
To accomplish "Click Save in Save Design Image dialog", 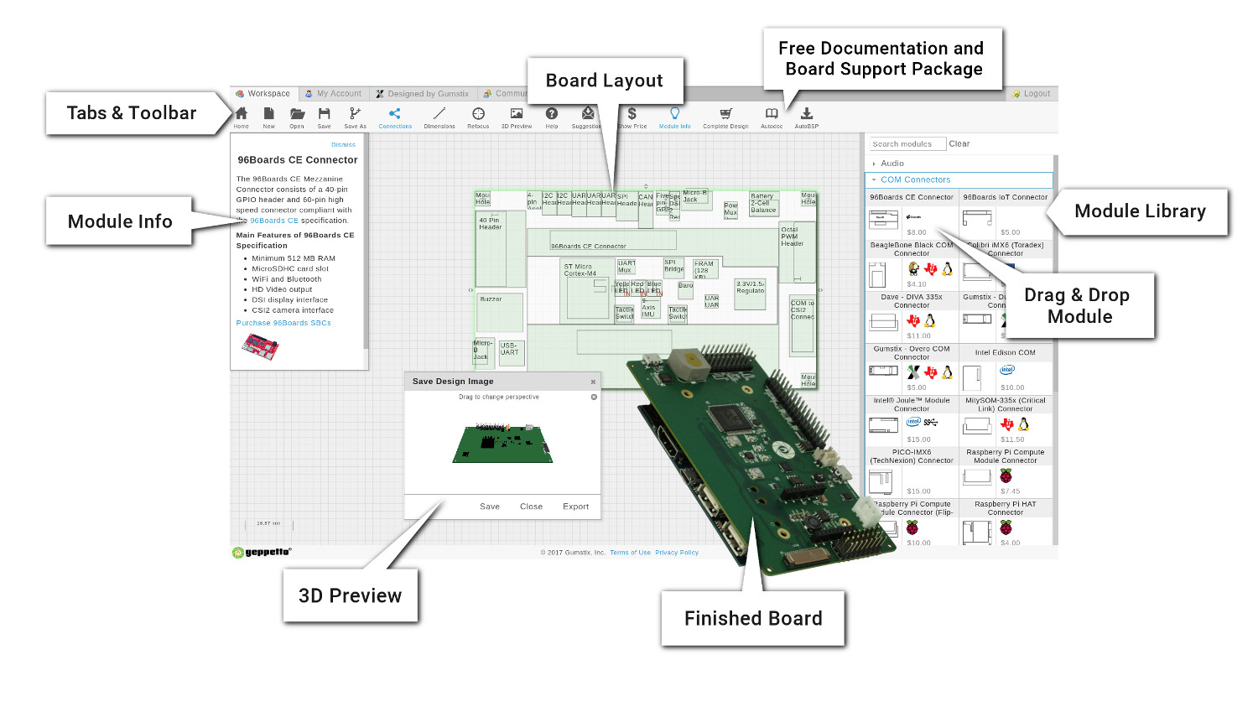I will 490,507.
